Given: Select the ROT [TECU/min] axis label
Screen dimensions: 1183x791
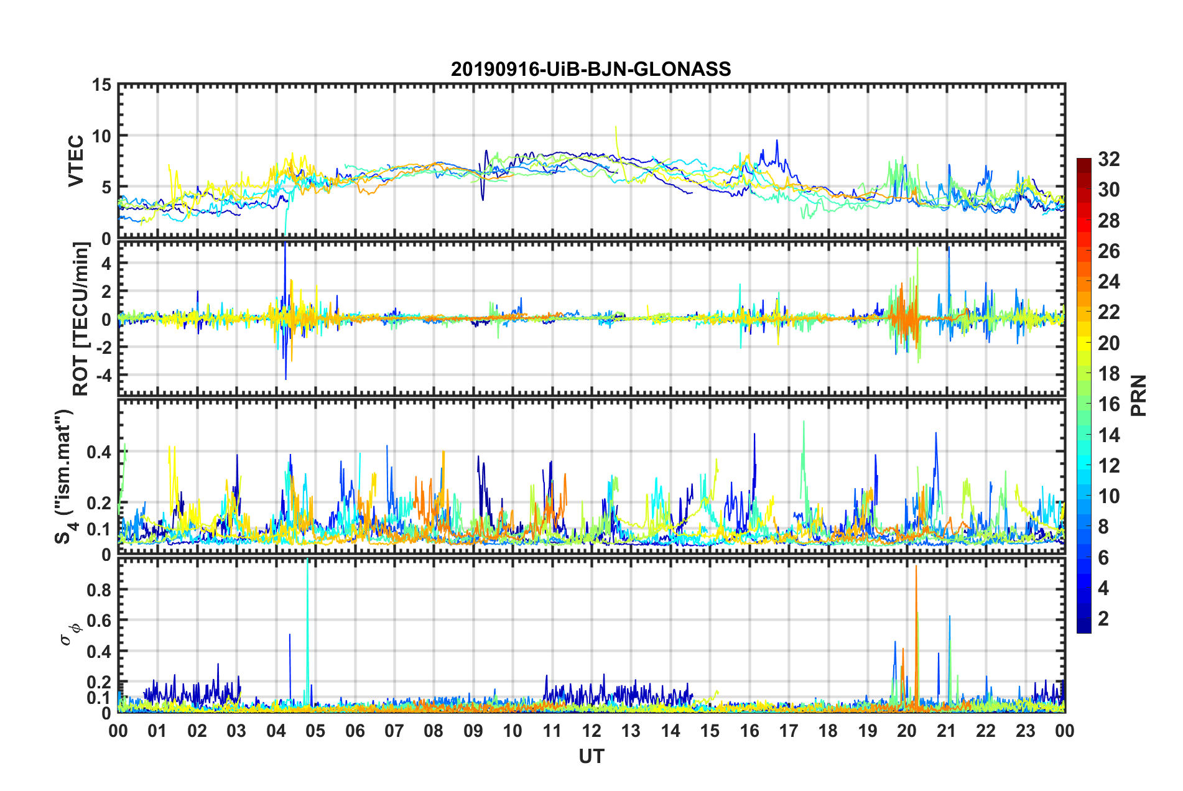Looking at the screenshot, I should pyautogui.click(x=81, y=318).
